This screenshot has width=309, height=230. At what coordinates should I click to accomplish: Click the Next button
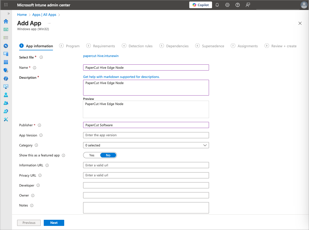coord(54,223)
